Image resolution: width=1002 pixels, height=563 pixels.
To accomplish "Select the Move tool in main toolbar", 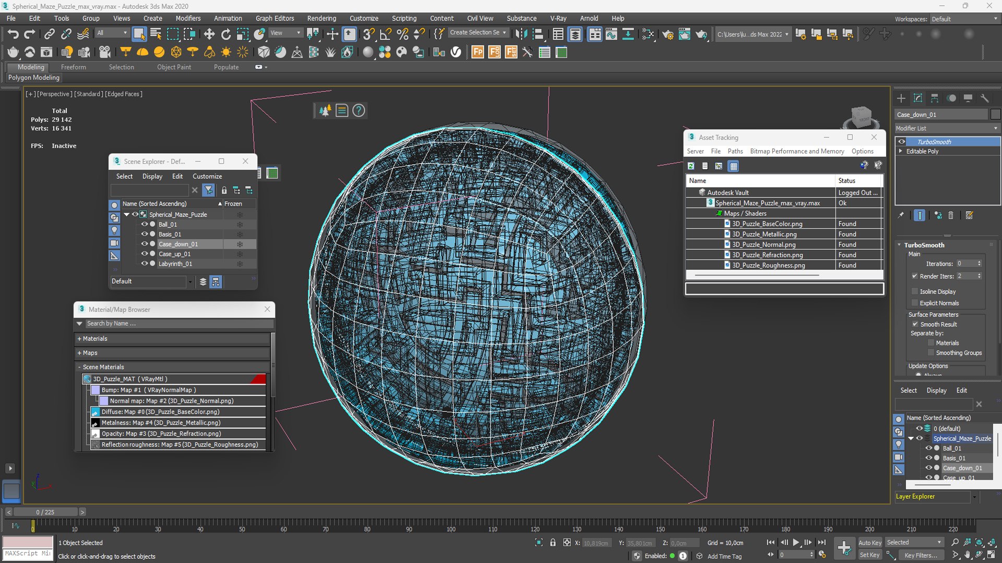I will point(209,34).
